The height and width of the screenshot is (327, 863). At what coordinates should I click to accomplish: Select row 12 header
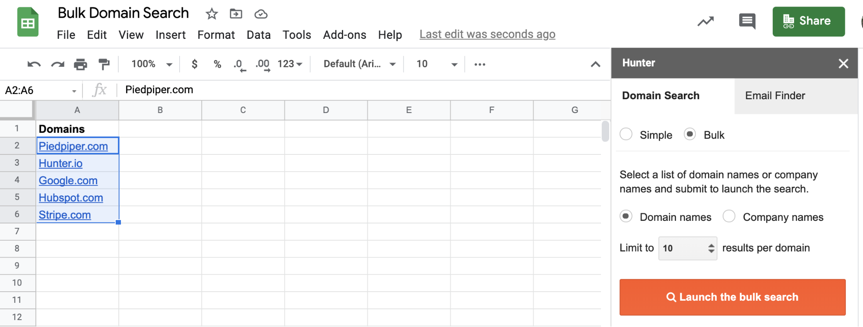(17, 317)
